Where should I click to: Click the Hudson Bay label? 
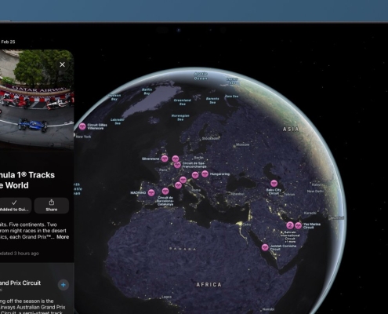coord(114,97)
